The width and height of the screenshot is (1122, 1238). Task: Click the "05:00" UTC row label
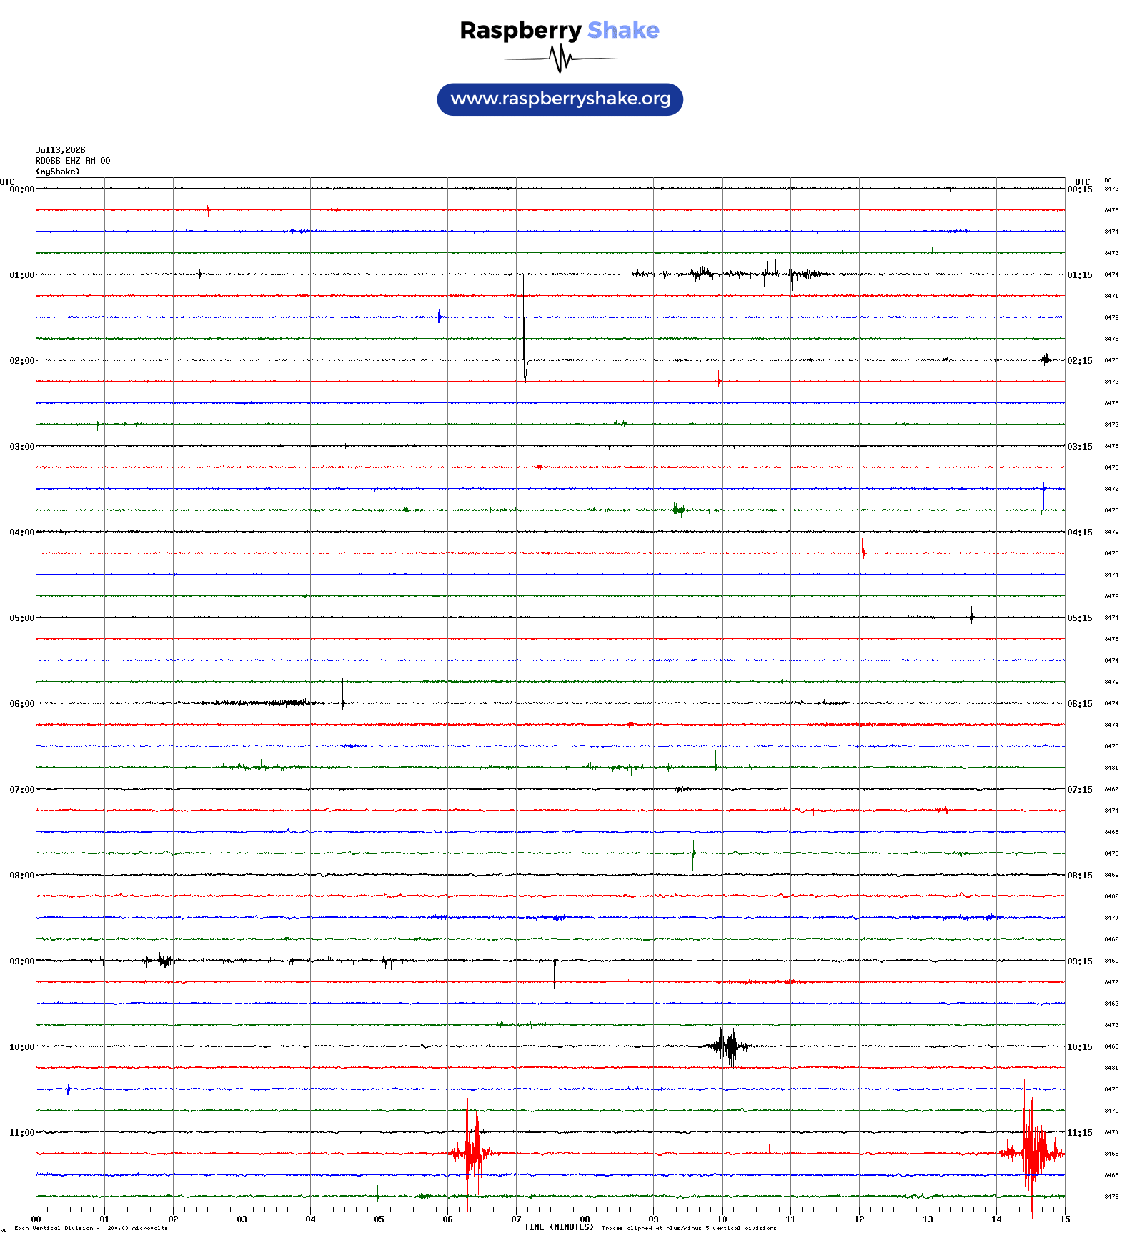pos(22,618)
